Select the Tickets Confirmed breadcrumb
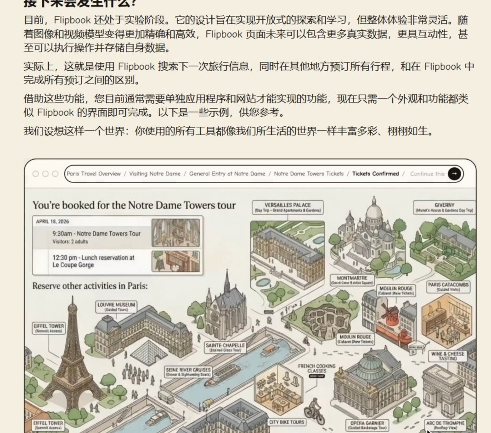 [x=375, y=174]
